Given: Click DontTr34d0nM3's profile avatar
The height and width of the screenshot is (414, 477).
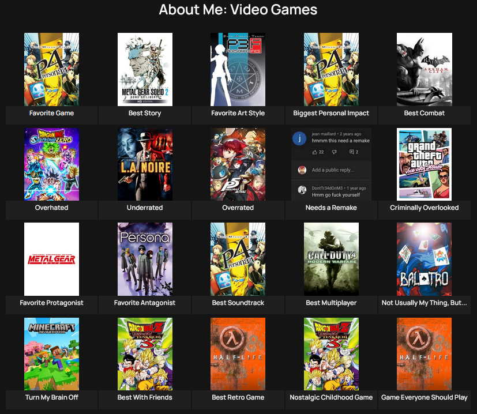Looking at the screenshot, I should click(x=302, y=190).
